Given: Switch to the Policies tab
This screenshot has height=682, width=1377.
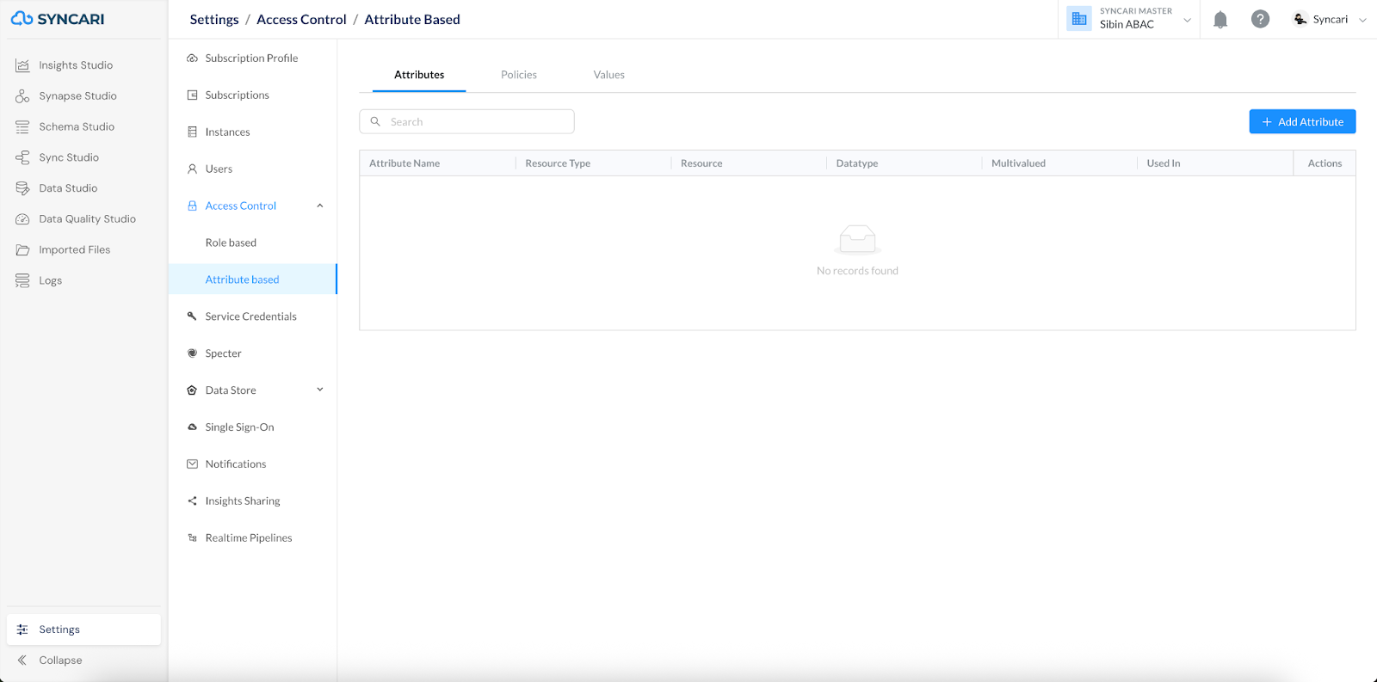Looking at the screenshot, I should point(519,75).
